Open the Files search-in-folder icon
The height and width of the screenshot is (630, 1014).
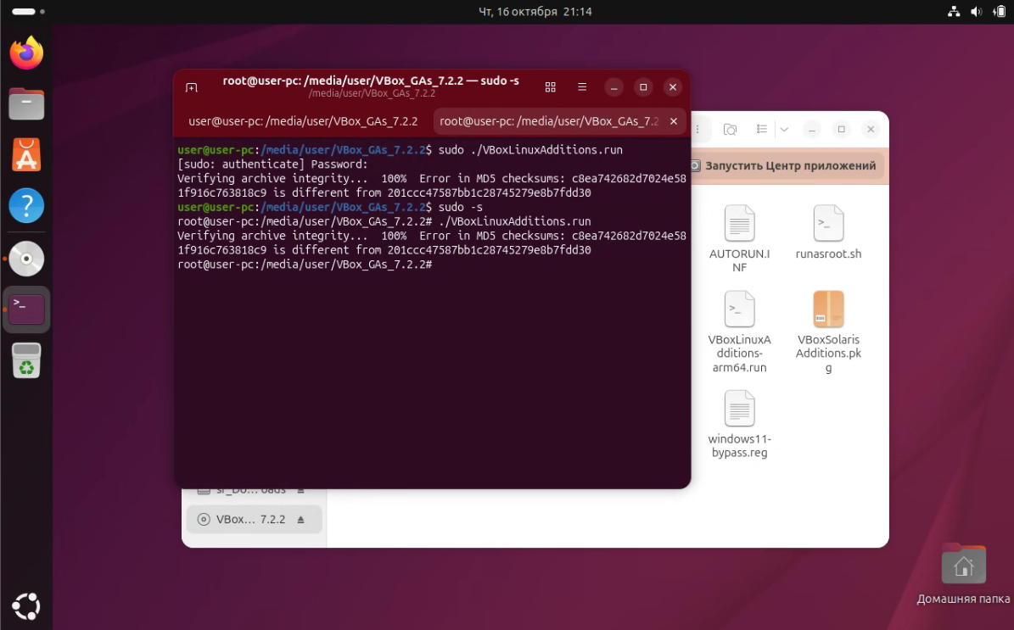click(x=730, y=130)
